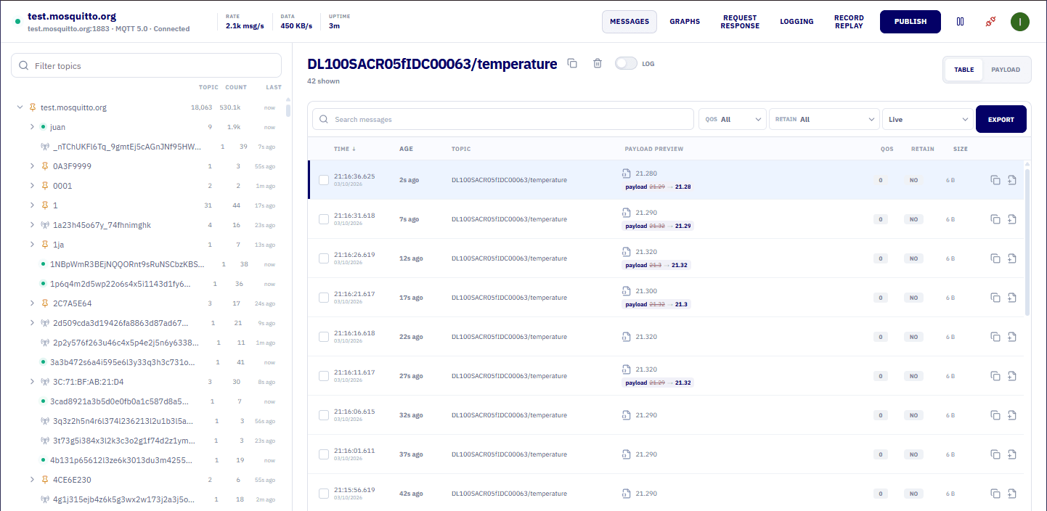1047x511 pixels.
Task: Expand the 2C7A5E64 topic node
Action: pyautogui.click(x=32, y=303)
